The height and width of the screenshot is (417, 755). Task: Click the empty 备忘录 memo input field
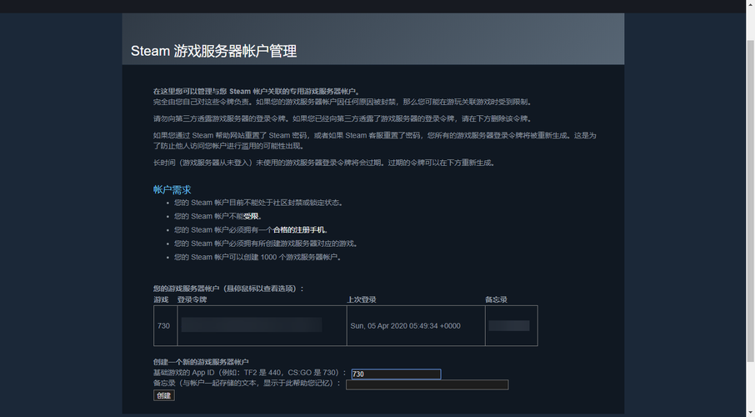[x=427, y=384]
